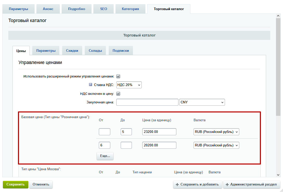Click the Еще... button to add range
Viewport: 283px width, 192px height.
point(105,156)
